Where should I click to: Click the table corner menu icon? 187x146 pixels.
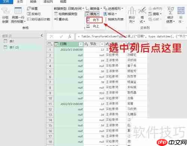click(x=50, y=44)
